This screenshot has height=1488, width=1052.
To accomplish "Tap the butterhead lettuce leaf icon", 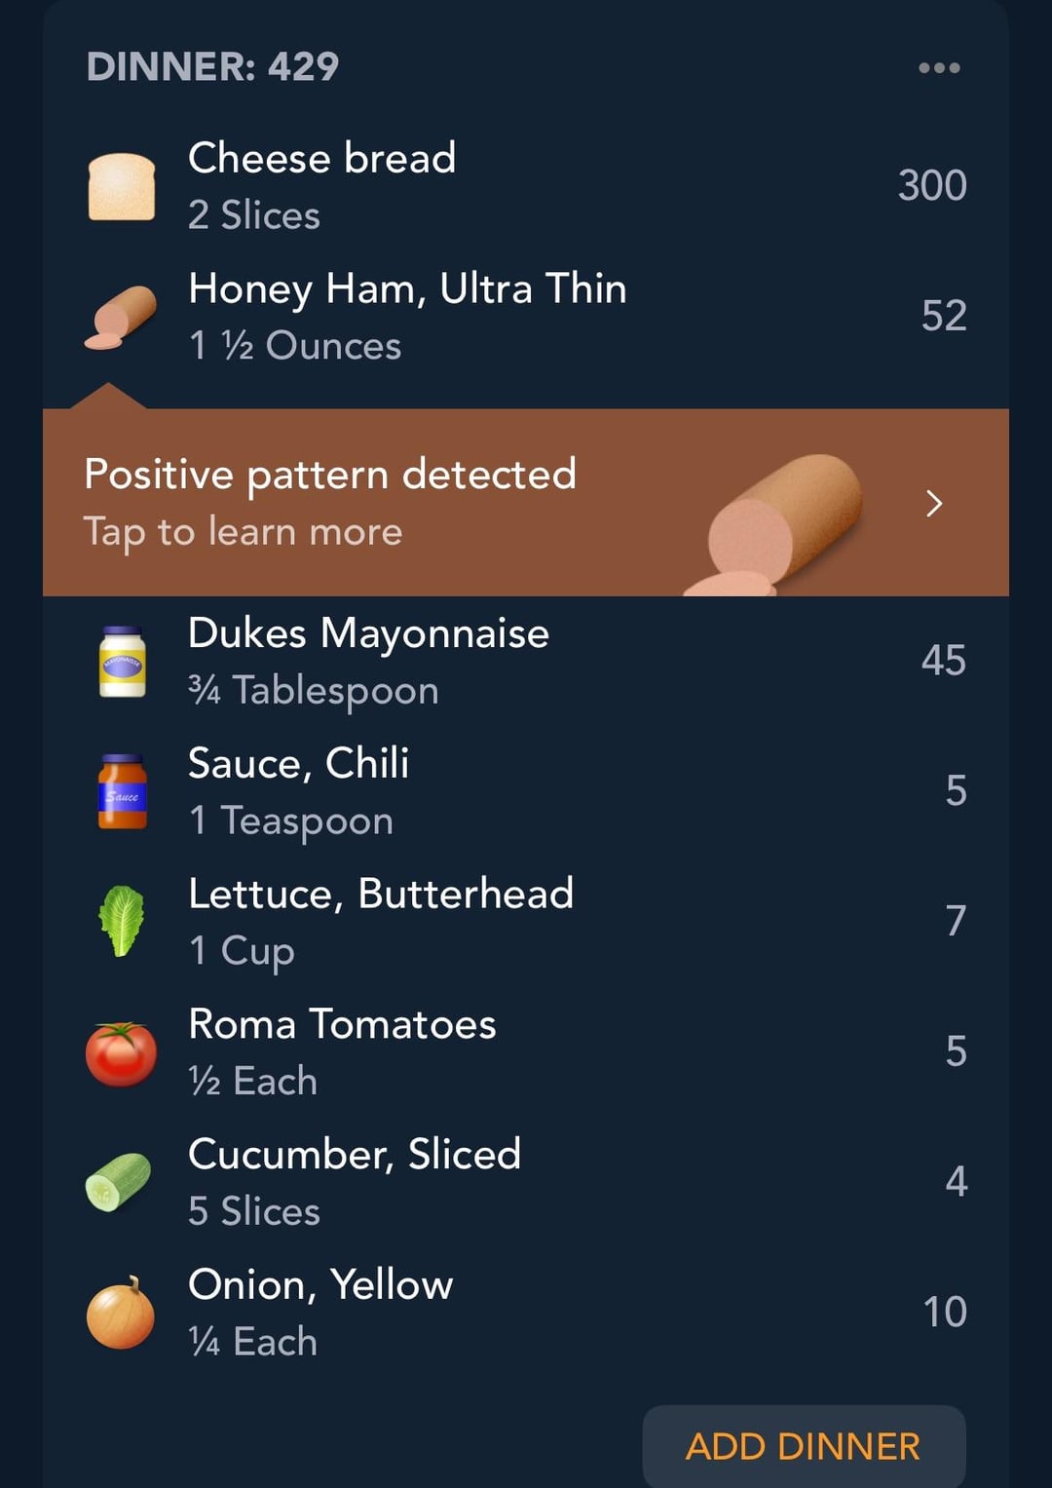I will tap(122, 921).
